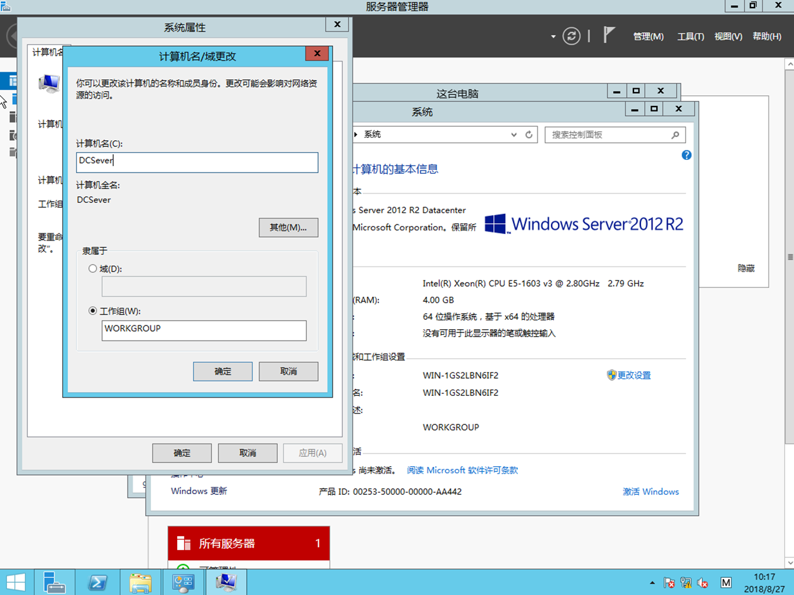Click the refresh arrow in System address bar
794x595 pixels.
pyautogui.click(x=529, y=134)
